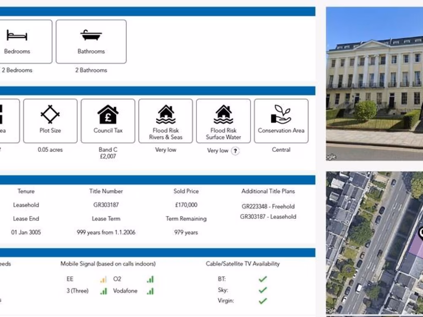
Task: Click the EE signal strength bars
Action: click(103, 279)
